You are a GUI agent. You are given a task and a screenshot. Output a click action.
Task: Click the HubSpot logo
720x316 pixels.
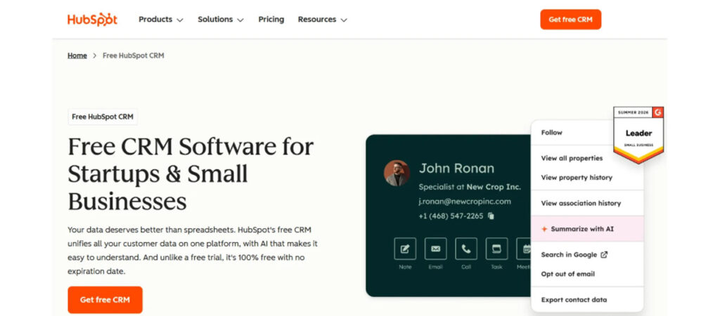coord(92,19)
